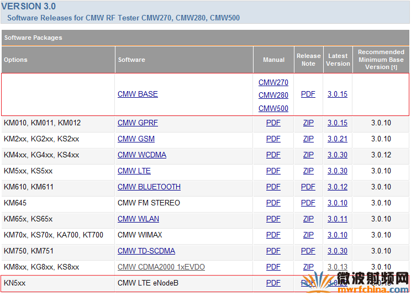
Task: Open CMW LTE eNodeB manual PDF
Action: (273, 283)
